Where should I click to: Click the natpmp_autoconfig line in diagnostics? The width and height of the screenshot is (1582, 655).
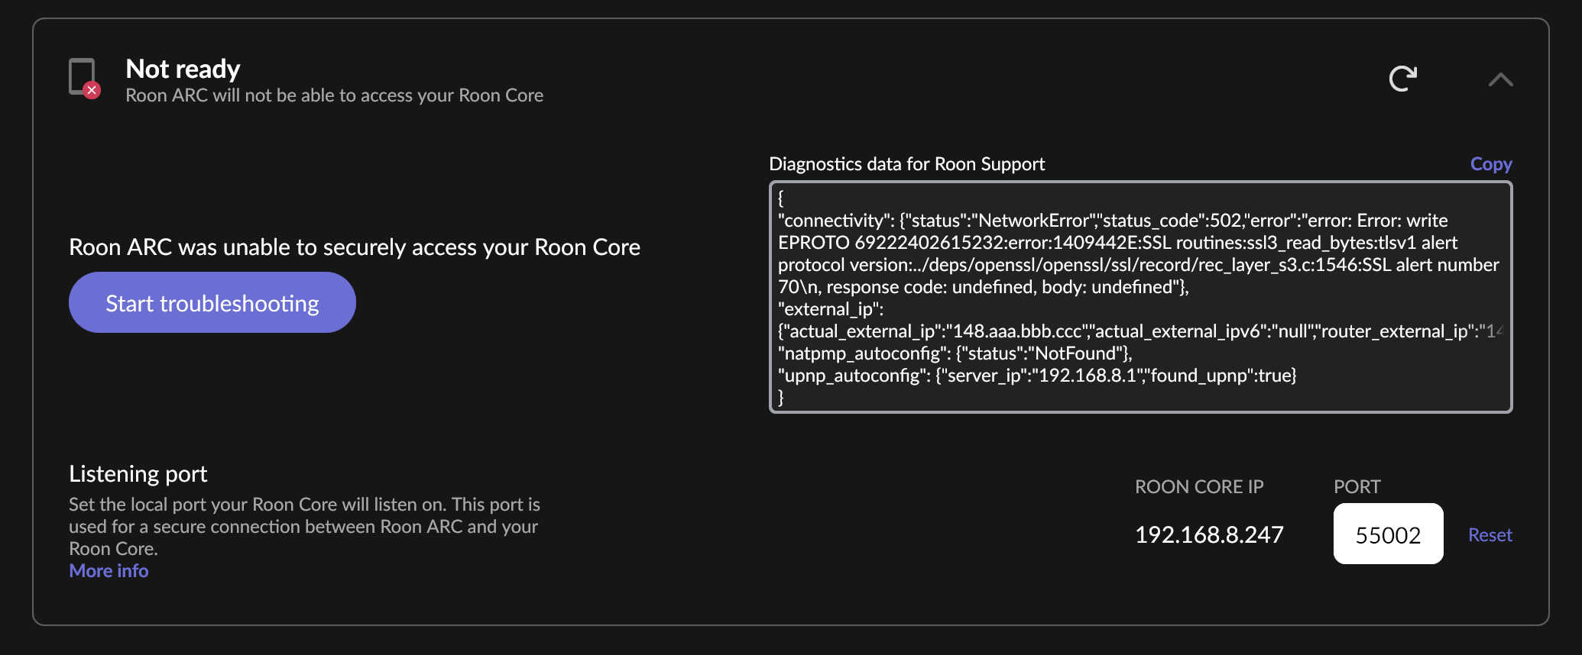955,353
